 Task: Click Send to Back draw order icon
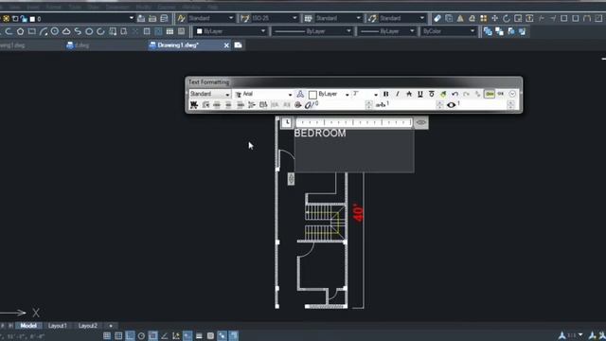tap(499, 31)
